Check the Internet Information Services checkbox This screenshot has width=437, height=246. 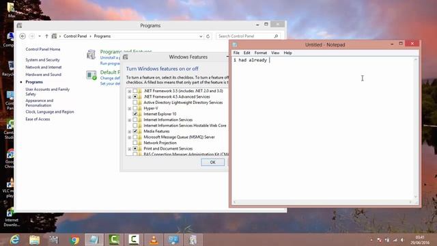click(135, 120)
